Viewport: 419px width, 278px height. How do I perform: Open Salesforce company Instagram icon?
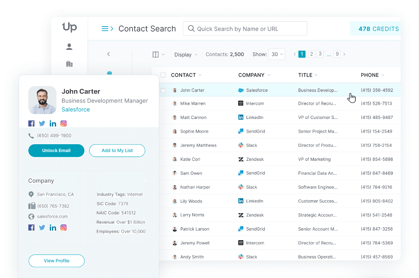tap(63, 228)
